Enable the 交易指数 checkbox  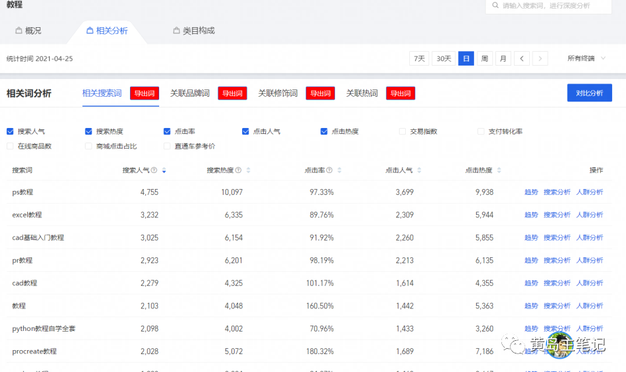point(403,131)
